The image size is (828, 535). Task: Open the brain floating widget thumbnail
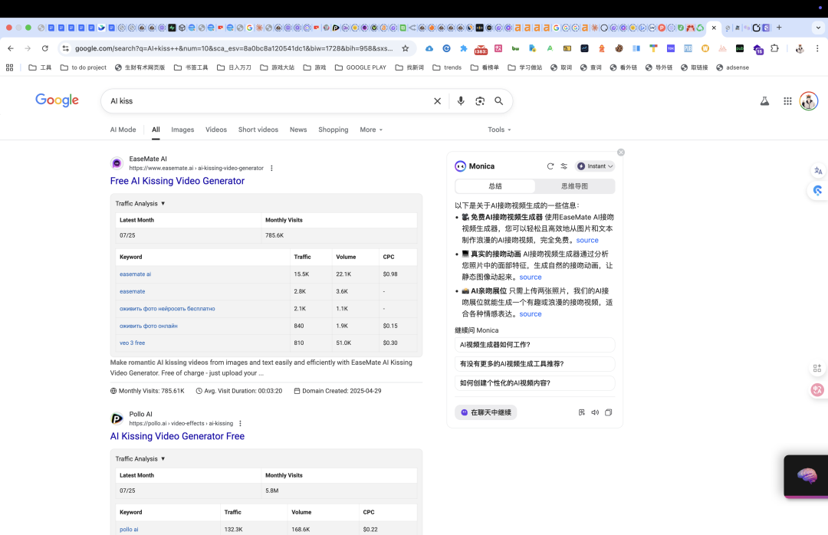click(x=807, y=476)
